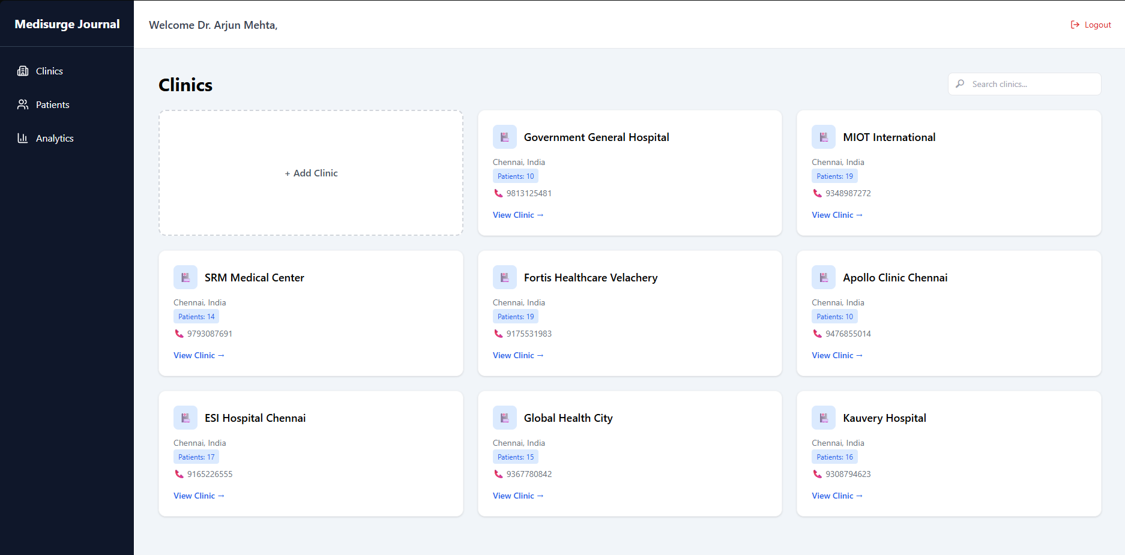Click the Add Clinic card button

pos(311,173)
